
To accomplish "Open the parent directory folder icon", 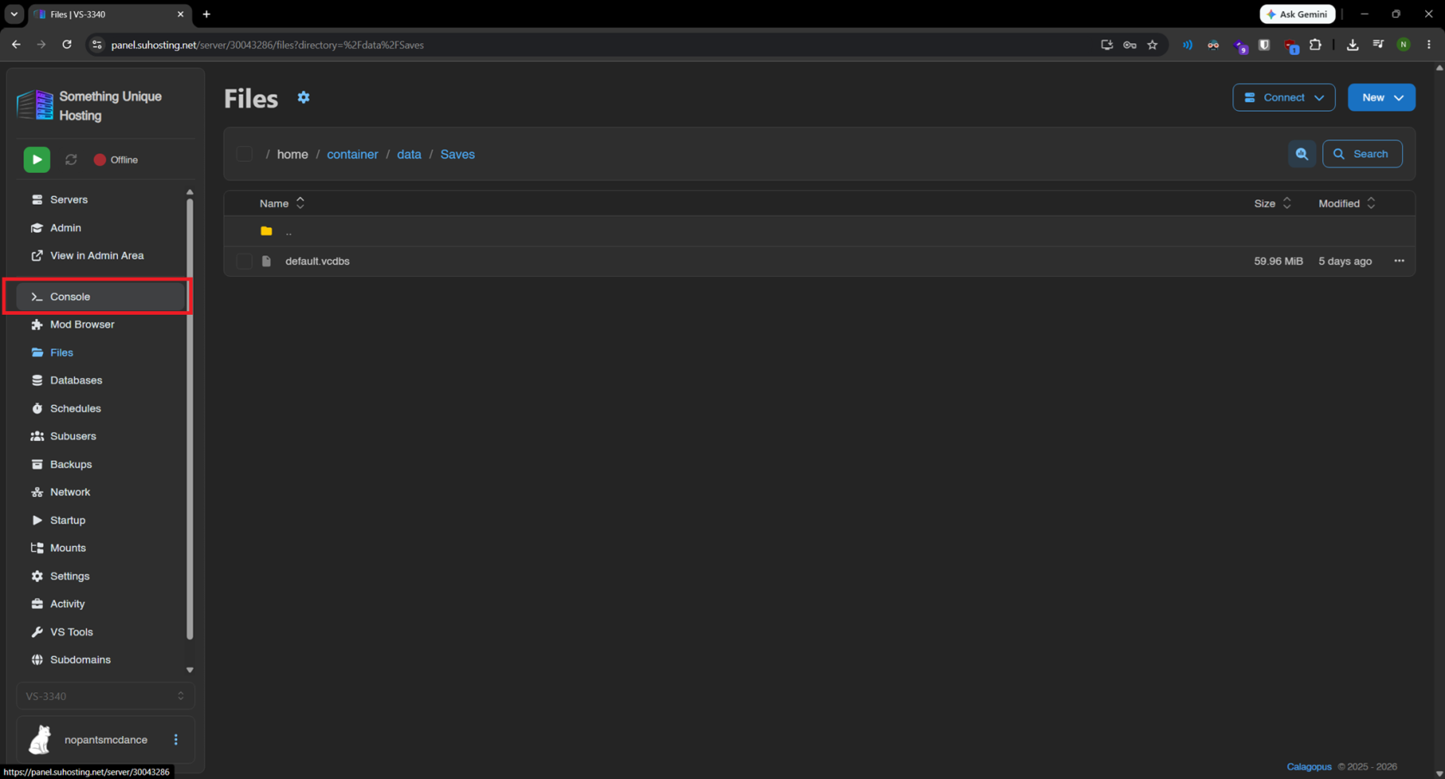I will (267, 231).
